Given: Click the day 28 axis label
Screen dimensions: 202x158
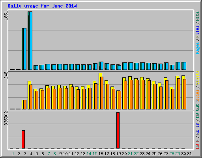Looking at the screenshot, I should pos(172,154).
